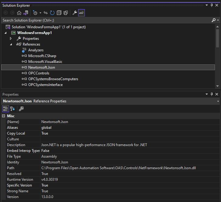Select the OPCControls reference
Viewport: 221px width, 202px height.
pos(39,73)
